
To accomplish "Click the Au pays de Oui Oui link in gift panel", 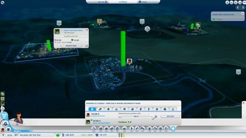I will 98,116.
